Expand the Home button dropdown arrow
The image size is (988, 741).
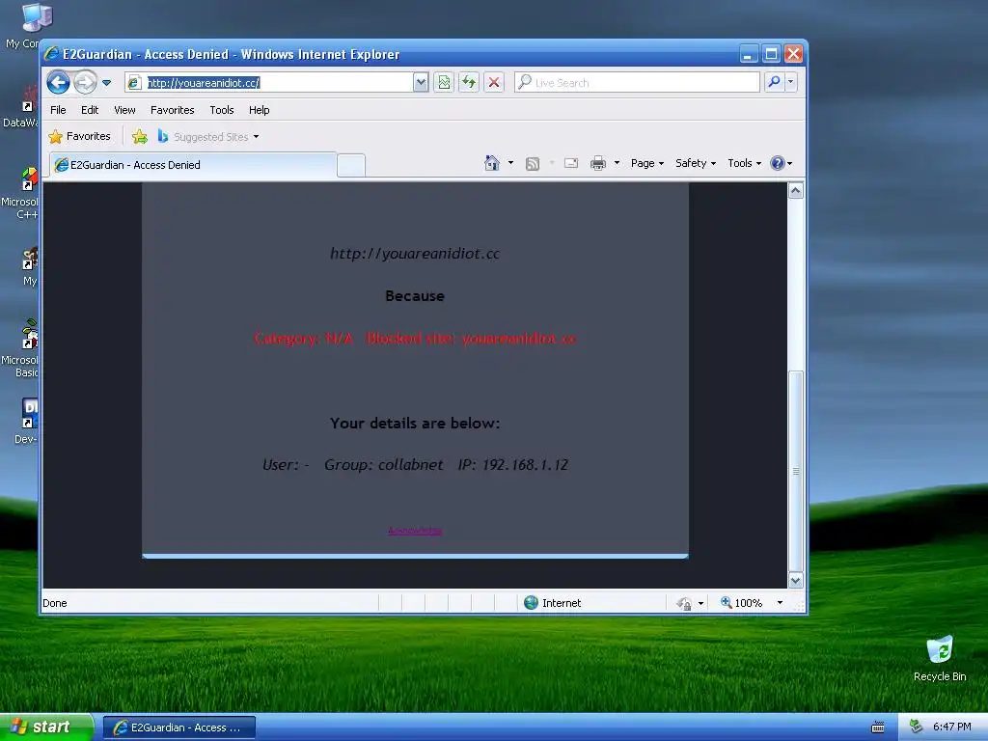click(510, 163)
